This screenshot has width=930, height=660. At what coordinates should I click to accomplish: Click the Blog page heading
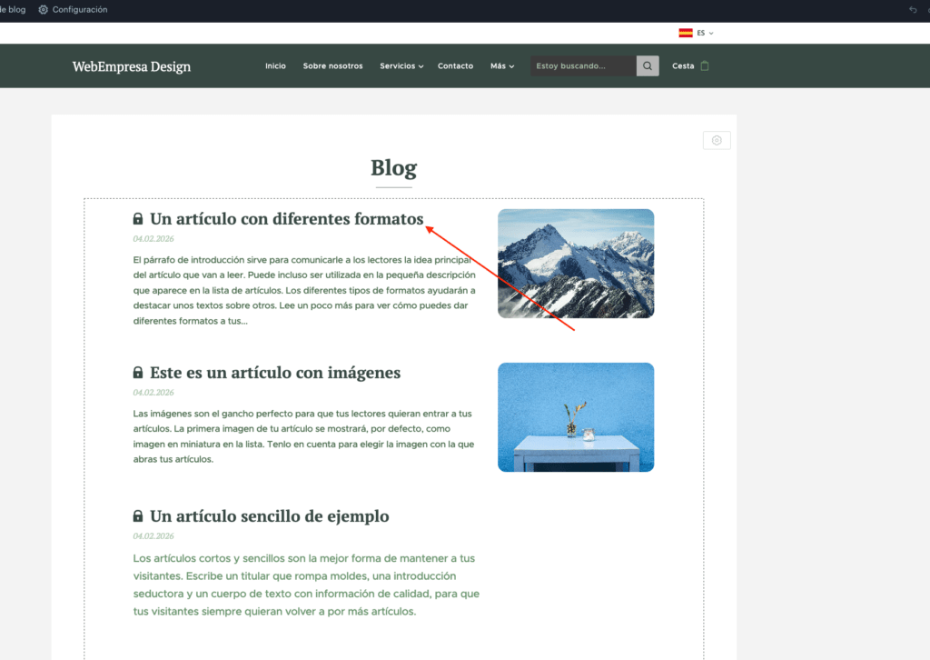394,168
